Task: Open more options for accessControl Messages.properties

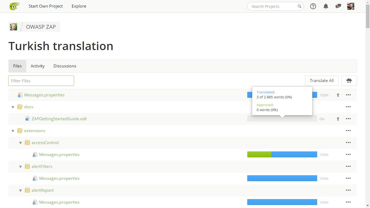Action: (348, 155)
